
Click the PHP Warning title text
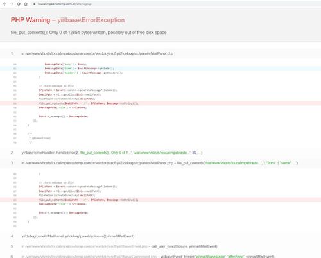pyautogui.click(x=30, y=20)
